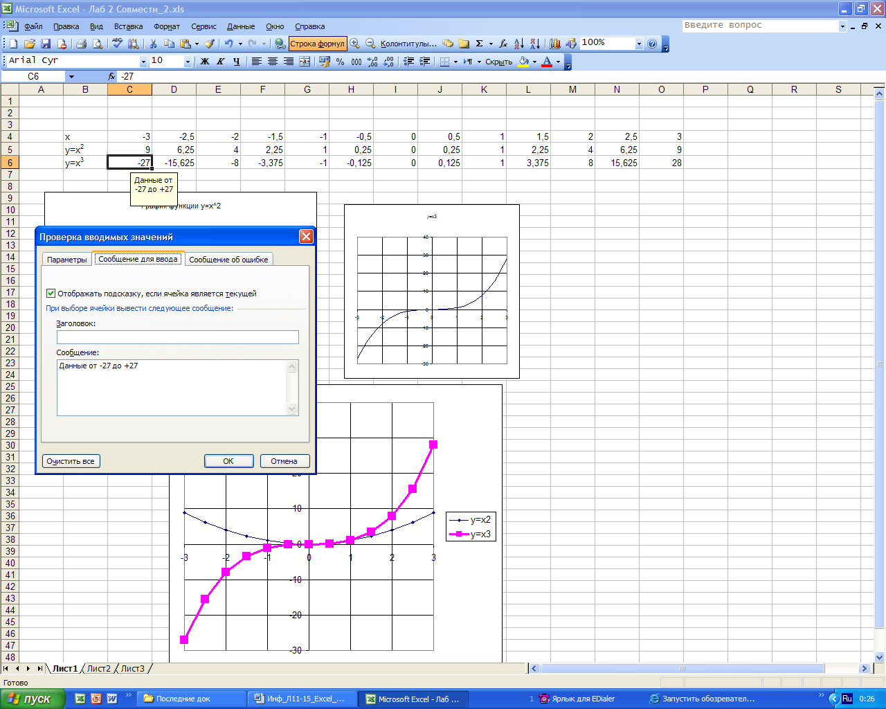886x709 pixels.
Task: Click the 'Очистить все' button
Action: click(x=71, y=461)
